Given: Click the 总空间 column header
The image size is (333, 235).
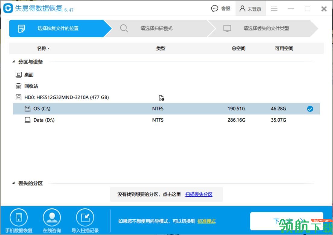Looking at the screenshot, I should click(239, 49).
